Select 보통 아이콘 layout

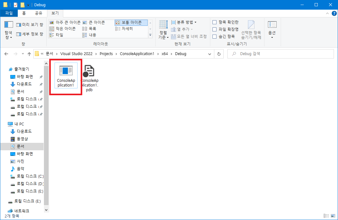[x=131, y=22]
